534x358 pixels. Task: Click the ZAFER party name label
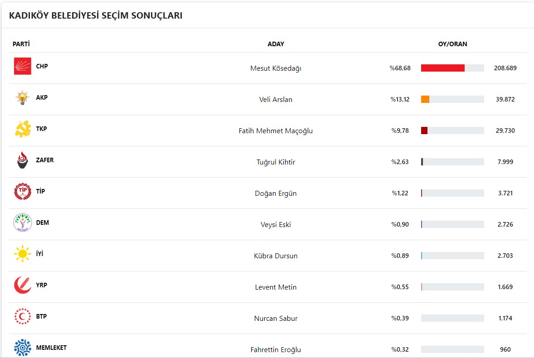[45, 160]
